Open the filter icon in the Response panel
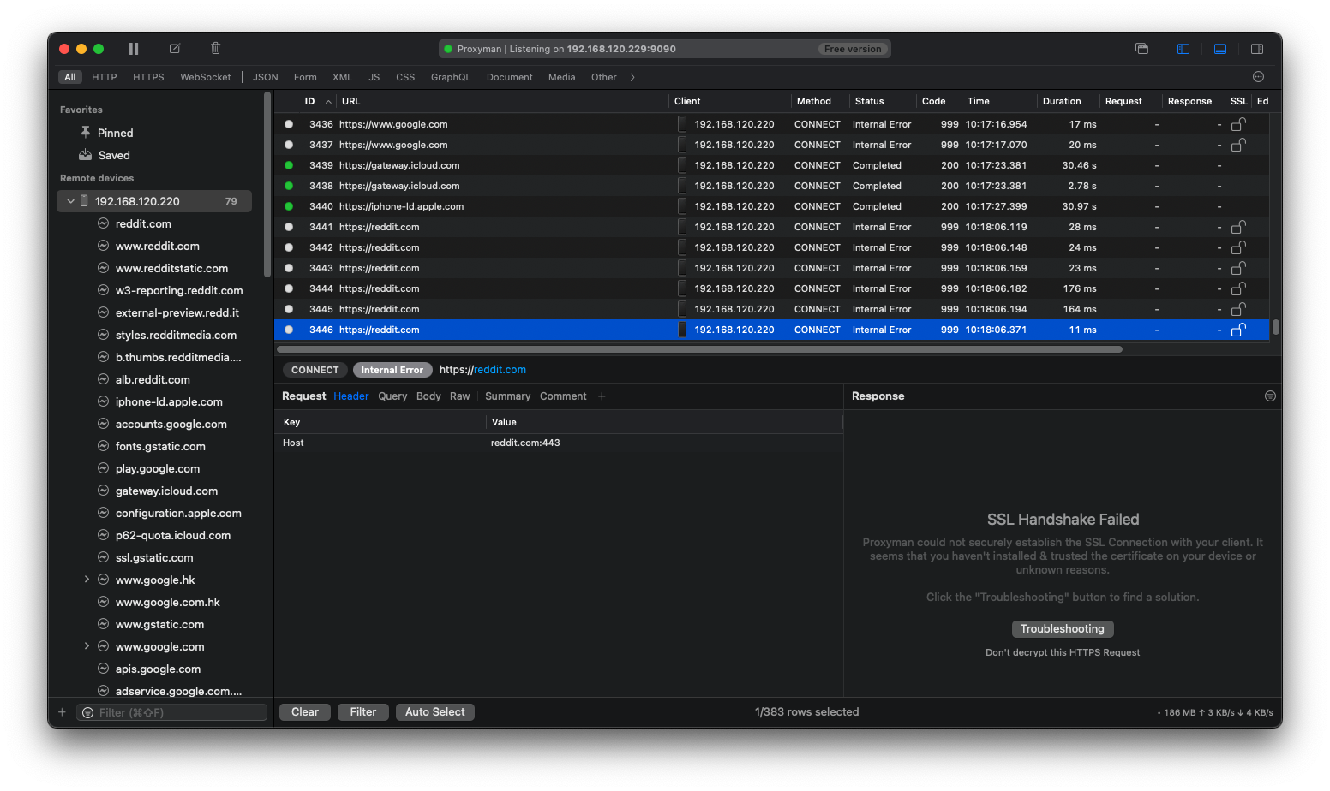This screenshot has width=1330, height=791. click(x=1269, y=395)
